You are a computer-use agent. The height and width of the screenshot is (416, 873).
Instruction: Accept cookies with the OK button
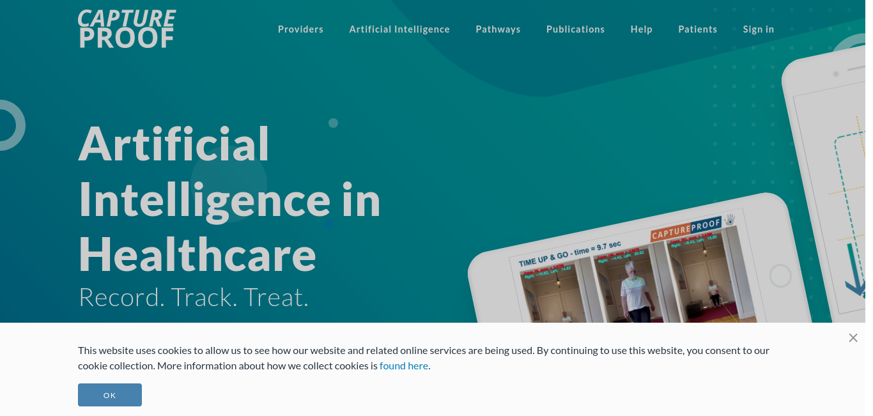pyautogui.click(x=110, y=395)
